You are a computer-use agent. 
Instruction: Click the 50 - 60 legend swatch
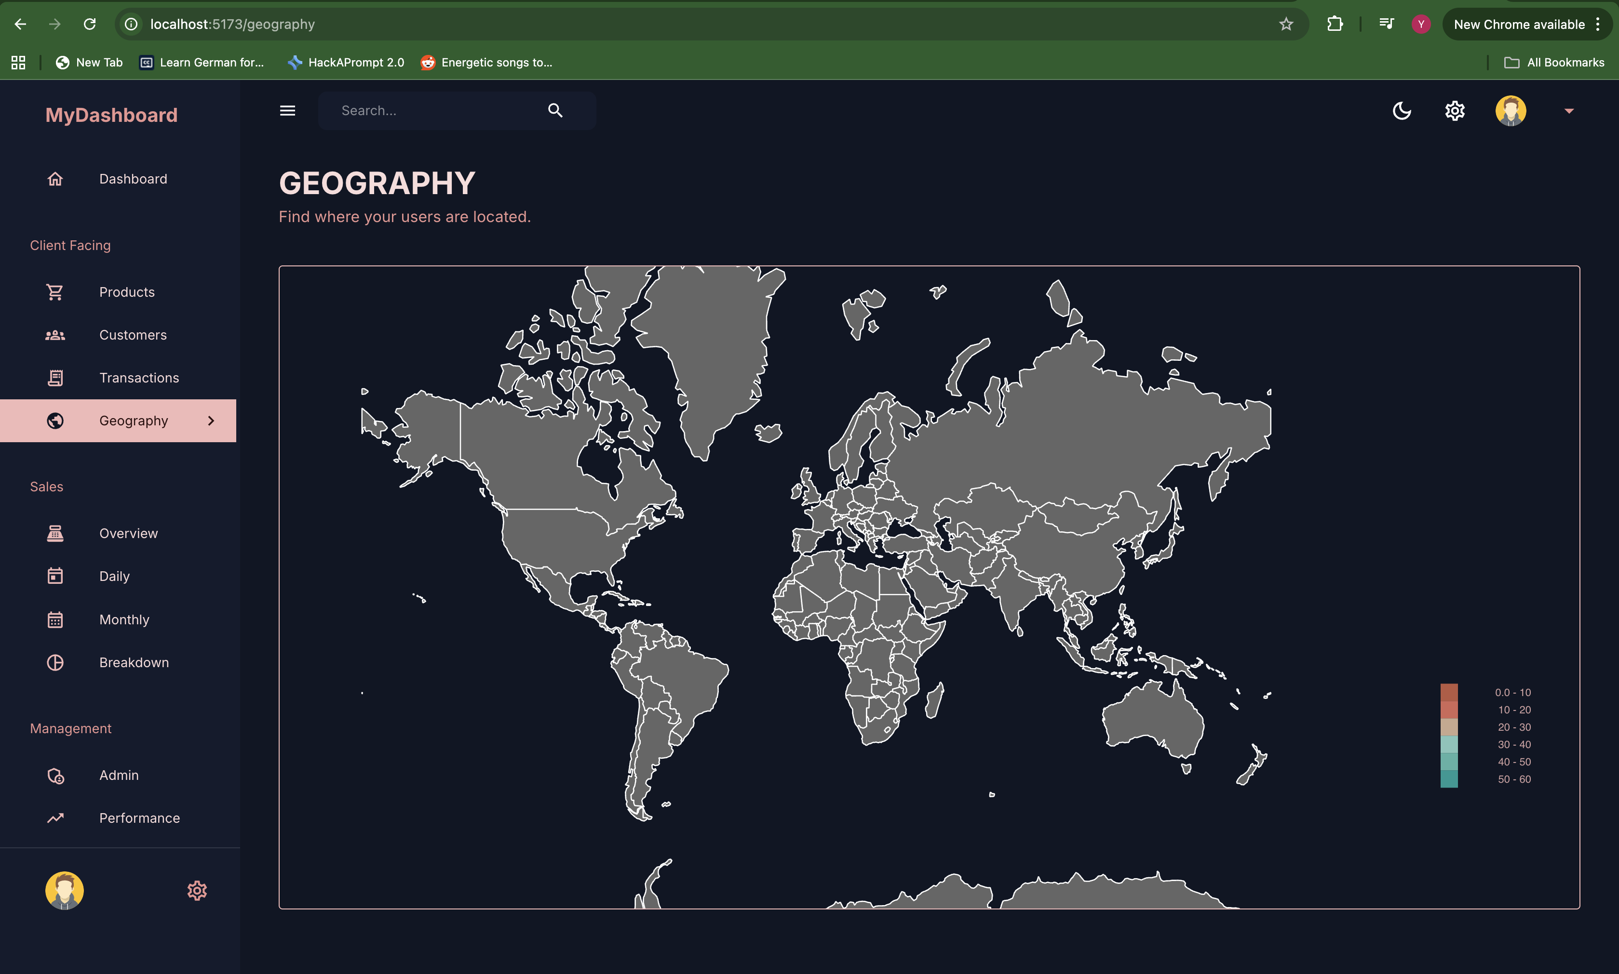click(x=1449, y=779)
